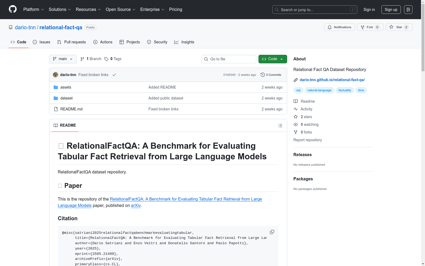Click Sign in
The image size is (425, 266).
pyautogui.click(x=369, y=10)
